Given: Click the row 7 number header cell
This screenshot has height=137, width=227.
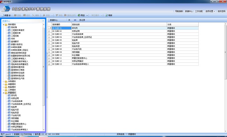Looking at the screenshot, I should 50,46.
